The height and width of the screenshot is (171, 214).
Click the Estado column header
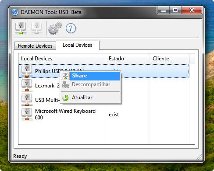[128, 59]
